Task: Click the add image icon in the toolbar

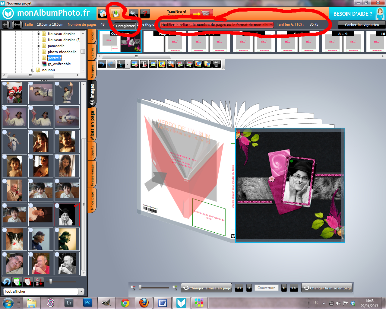Action: [x=135, y=64]
